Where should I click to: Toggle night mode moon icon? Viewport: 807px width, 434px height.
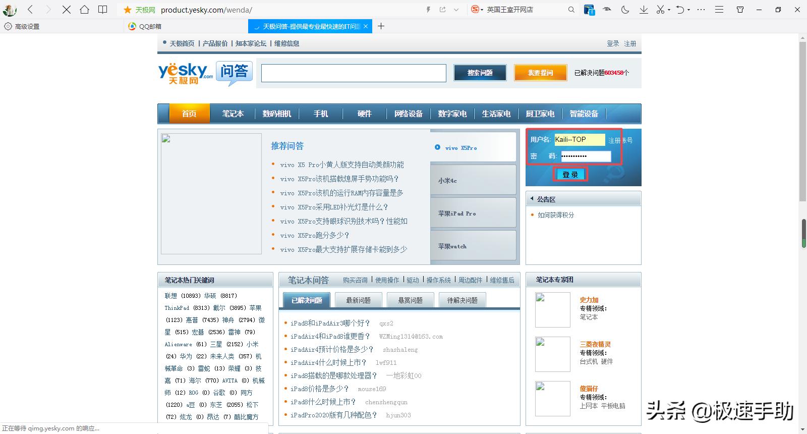625,10
